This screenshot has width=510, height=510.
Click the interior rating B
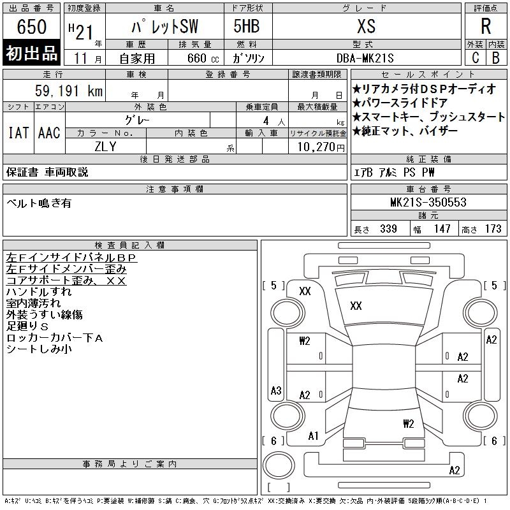pyautogui.click(x=496, y=58)
